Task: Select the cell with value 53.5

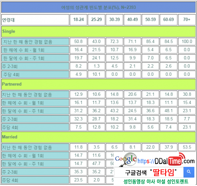Action: click(x=187, y=147)
